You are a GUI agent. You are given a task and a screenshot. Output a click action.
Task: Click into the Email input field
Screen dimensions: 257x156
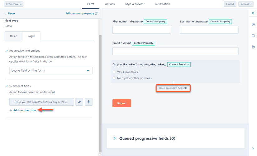tap(175, 51)
